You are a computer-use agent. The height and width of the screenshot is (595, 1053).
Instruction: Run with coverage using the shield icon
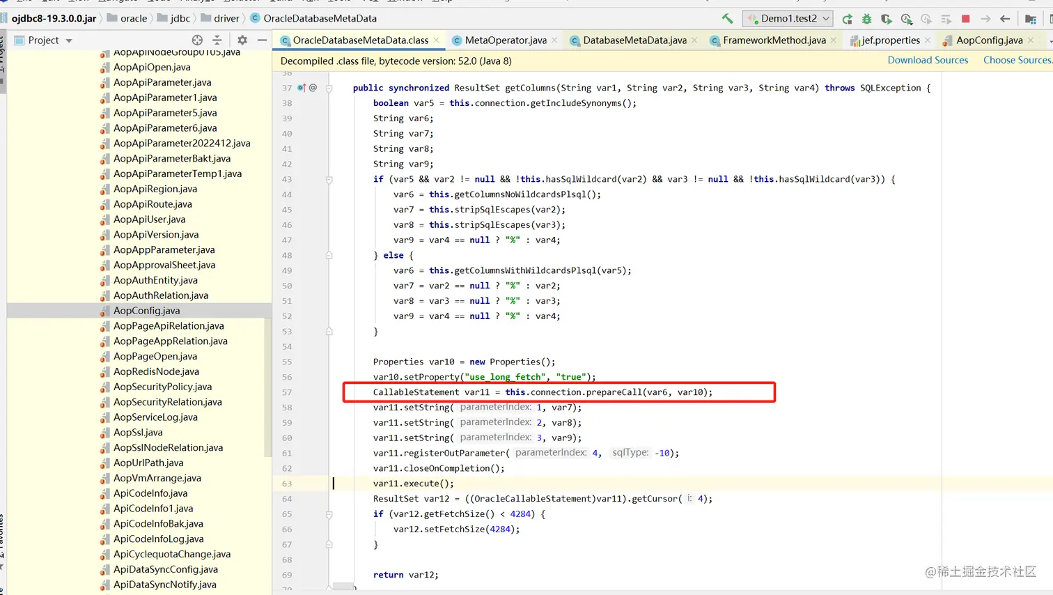[886, 19]
